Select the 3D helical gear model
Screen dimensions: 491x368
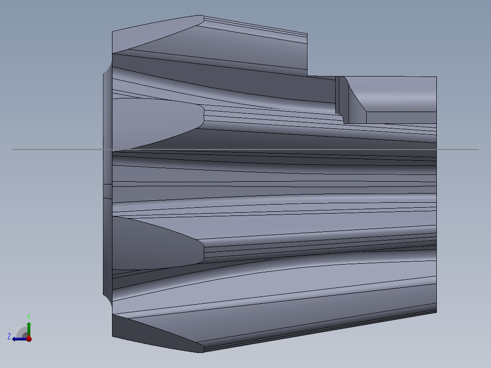coord(270,184)
